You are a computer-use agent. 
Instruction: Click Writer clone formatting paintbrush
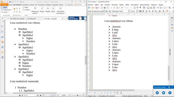coord(122,8)
